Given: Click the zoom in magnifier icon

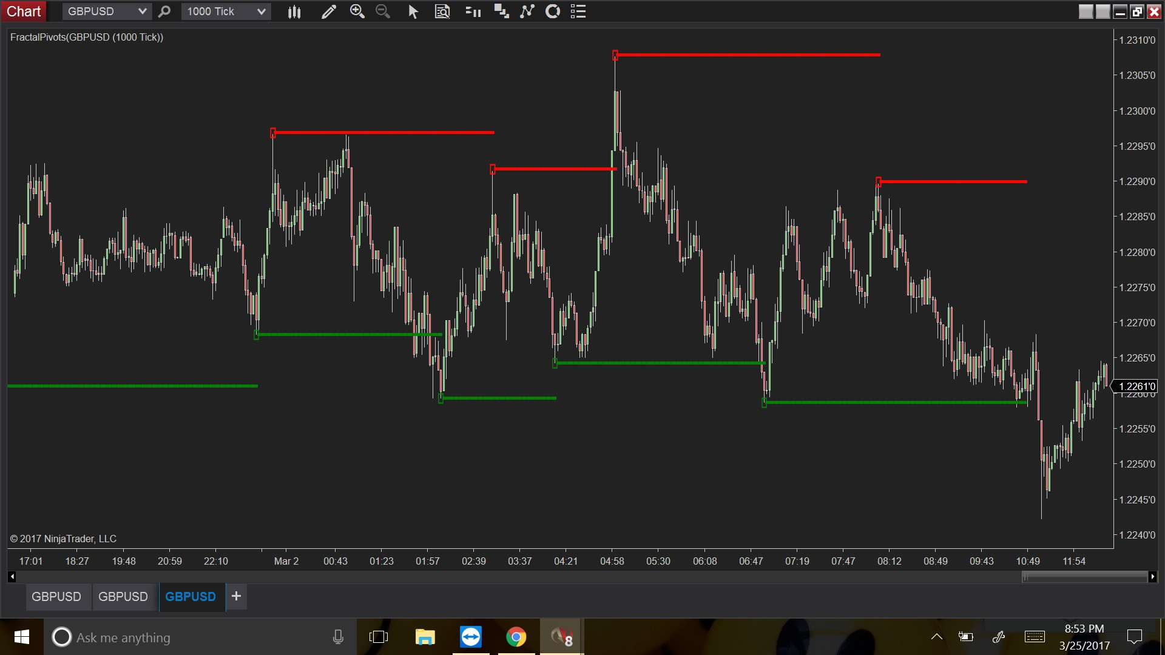Looking at the screenshot, I should 357,12.
